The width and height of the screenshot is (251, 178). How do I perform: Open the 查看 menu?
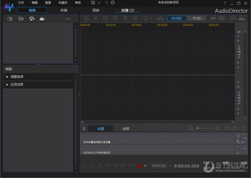[48, 3]
